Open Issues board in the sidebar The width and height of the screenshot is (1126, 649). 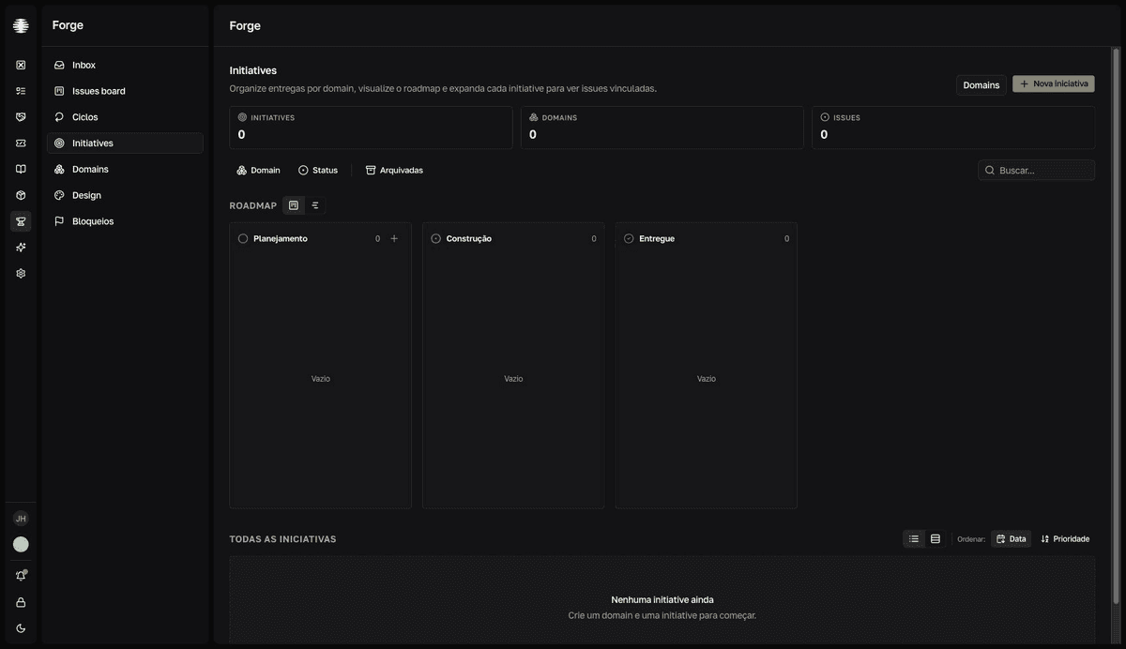[125, 91]
